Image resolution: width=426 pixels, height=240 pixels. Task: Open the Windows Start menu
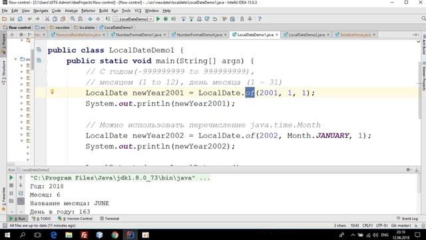click(7, 235)
